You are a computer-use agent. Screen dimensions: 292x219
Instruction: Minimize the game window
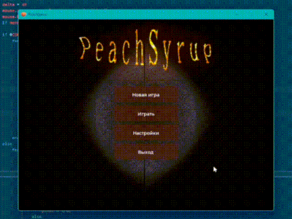click(x=237, y=15)
